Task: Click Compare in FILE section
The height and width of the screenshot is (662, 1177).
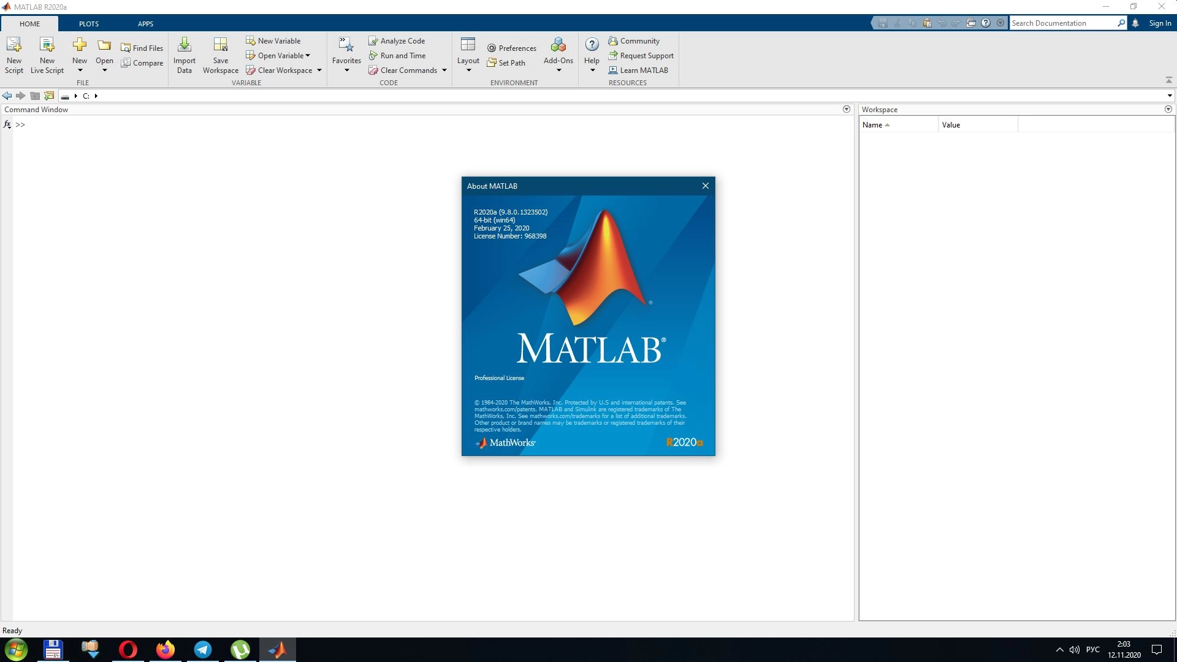Action: pos(142,63)
